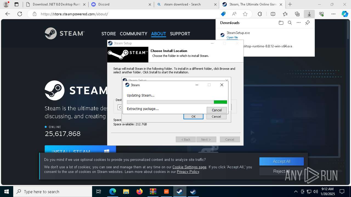
Task: Click Cancel next to OK in Steam Setup
Action: pos(216,117)
